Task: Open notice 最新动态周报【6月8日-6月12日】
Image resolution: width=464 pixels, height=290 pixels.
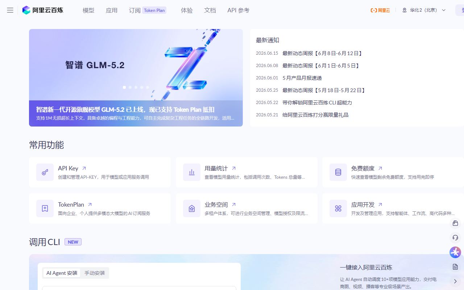Action: [323, 53]
